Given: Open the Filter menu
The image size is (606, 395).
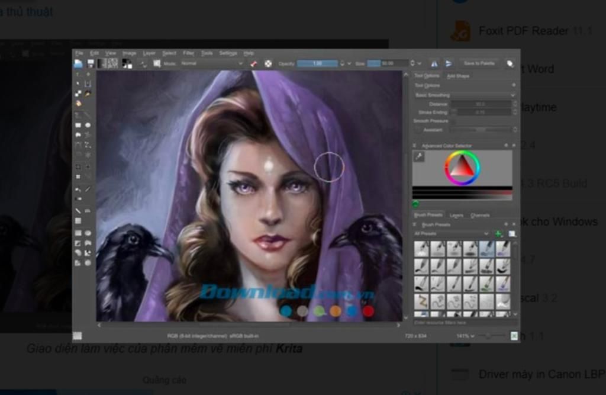Looking at the screenshot, I should point(188,53).
